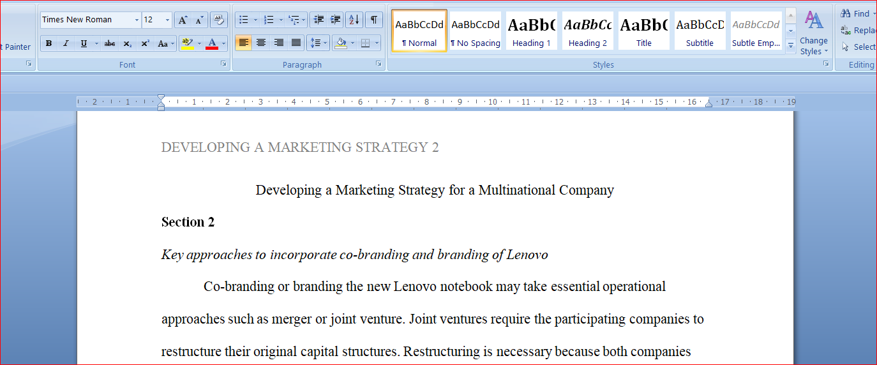Apply bulleted list
The height and width of the screenshot is (365, 877).
[243, 20]
